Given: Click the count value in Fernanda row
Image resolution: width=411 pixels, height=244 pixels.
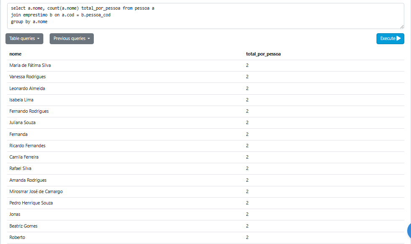Looking at the screenshot, I should tap(247, 134).
